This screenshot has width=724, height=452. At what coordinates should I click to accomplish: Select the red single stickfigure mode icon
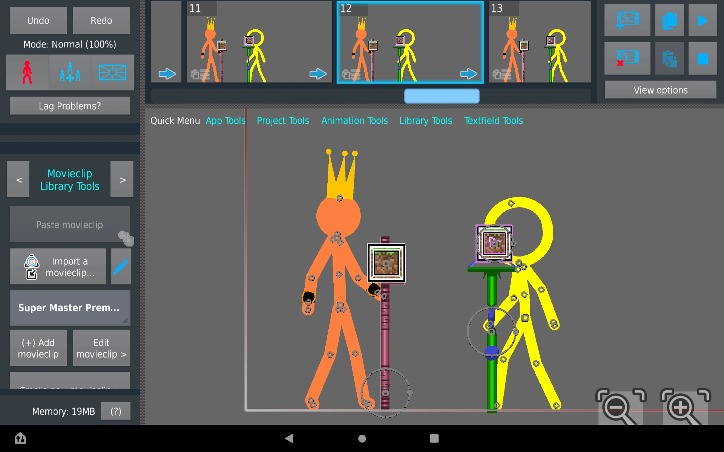coord(27,72)
